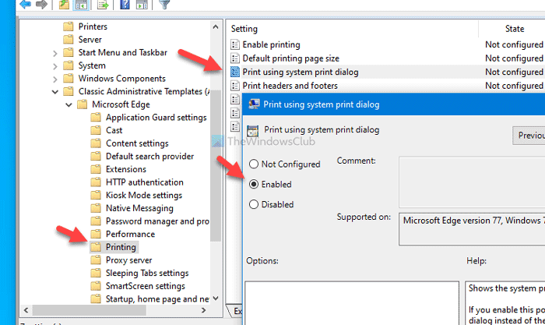The width and height of the screenshot is (545, 325).
Task: Click the Proxy server folder icon
Action: [x=96, y=260]
